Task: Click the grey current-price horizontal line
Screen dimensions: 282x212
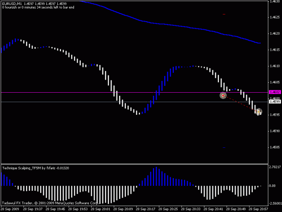Action: click(x=134, y=102)
